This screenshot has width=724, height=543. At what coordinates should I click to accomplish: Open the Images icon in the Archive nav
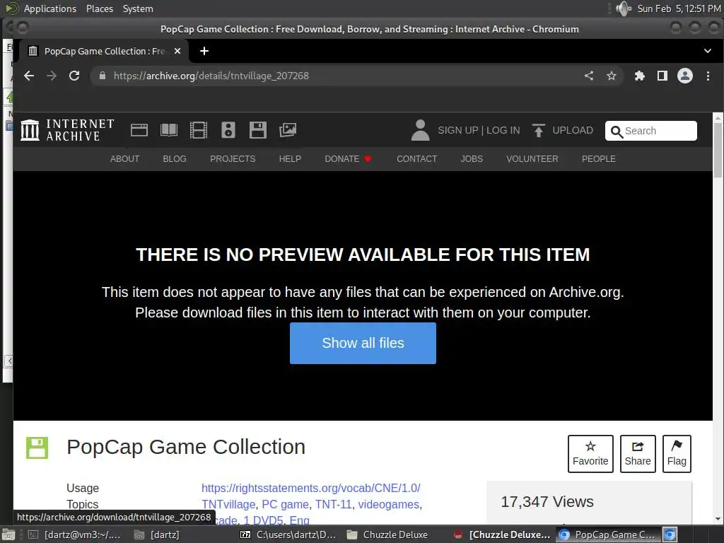click(x=288, y=130)
